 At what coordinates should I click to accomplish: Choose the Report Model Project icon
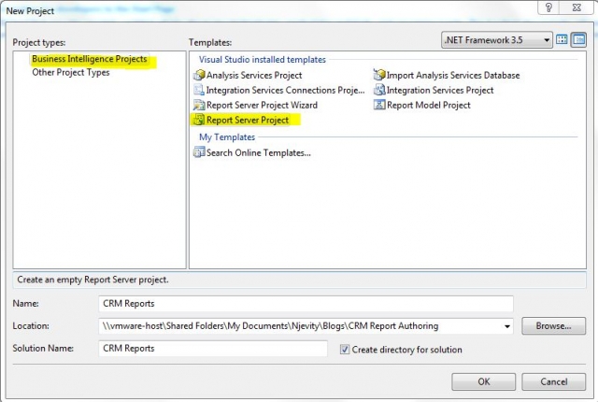pyautogui.click(x=379, y=105)
